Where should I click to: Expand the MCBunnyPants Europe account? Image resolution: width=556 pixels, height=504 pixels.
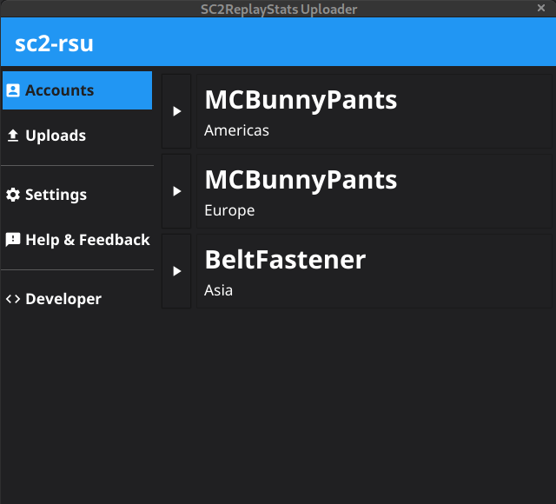pyautogui.click(x=176, y=191)
